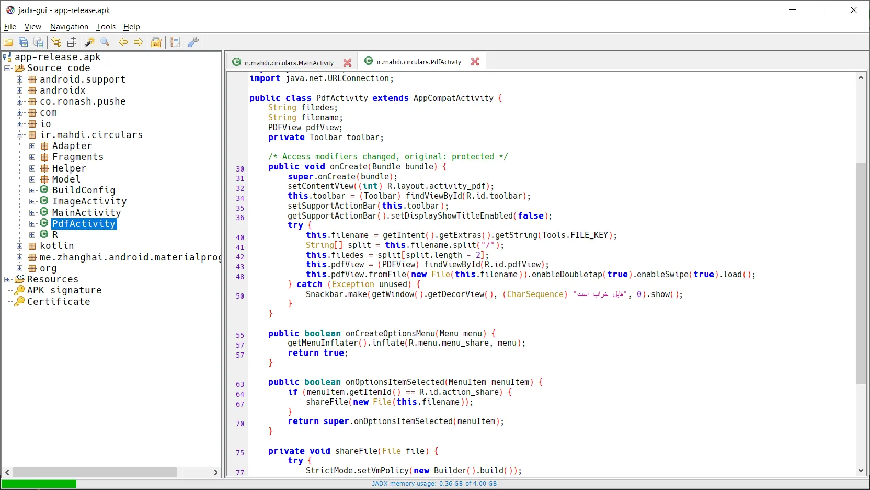Expand the Resources tree node
Viewport: 870px width, 490px height.
[x=7, y=279]
